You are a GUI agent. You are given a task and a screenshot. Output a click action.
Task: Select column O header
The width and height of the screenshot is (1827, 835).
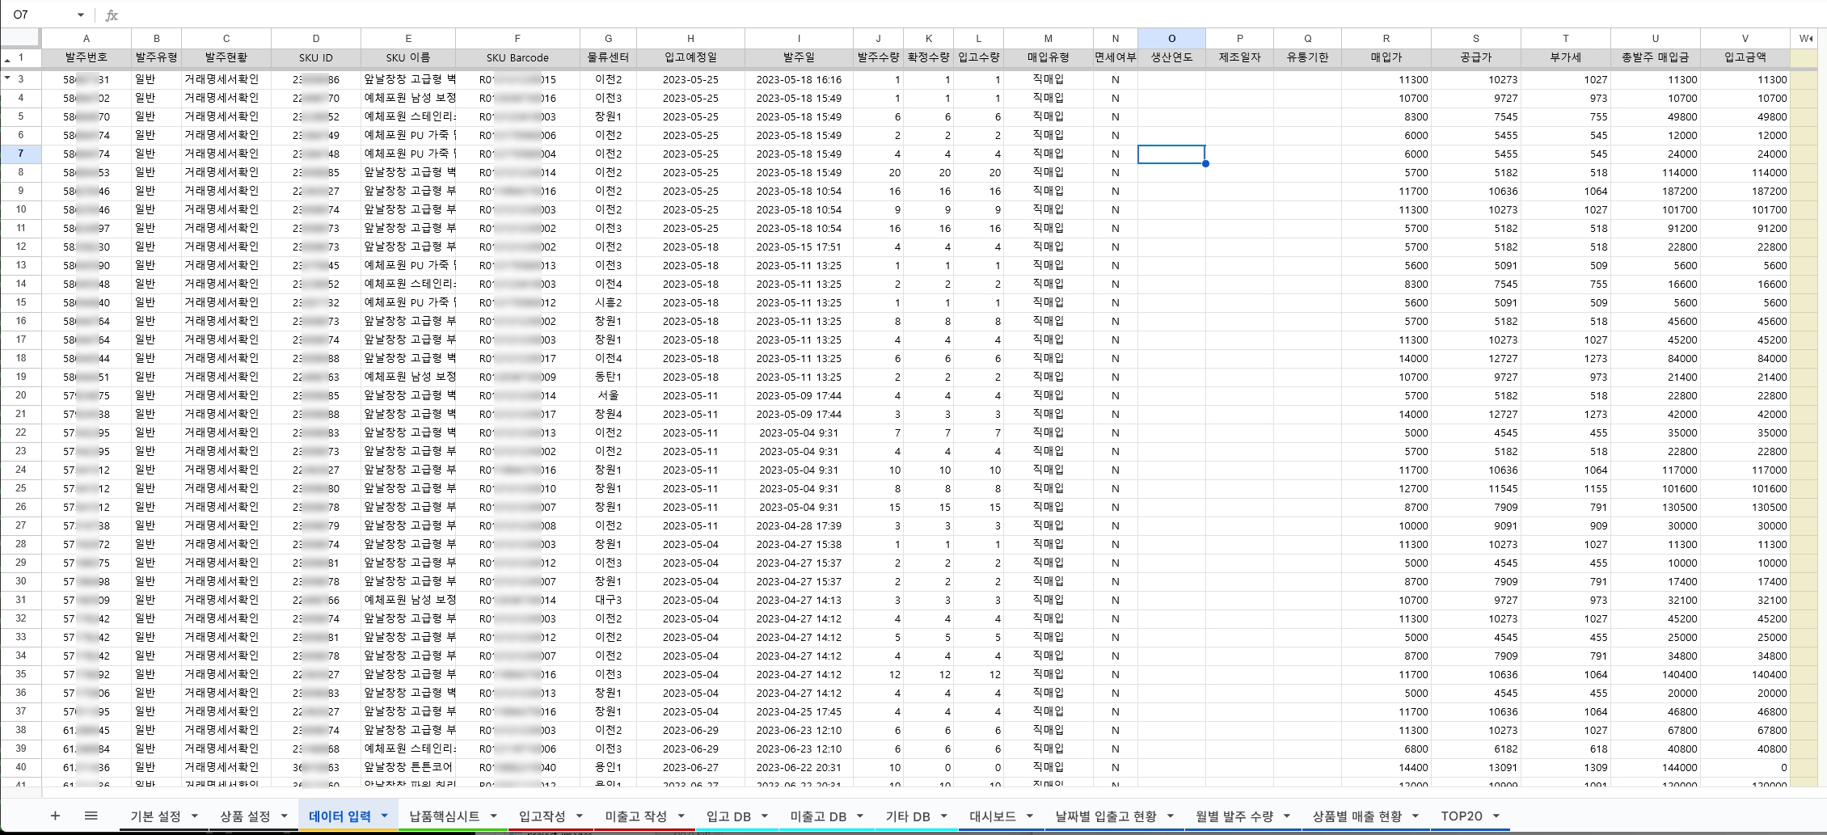click(1171, 38)
